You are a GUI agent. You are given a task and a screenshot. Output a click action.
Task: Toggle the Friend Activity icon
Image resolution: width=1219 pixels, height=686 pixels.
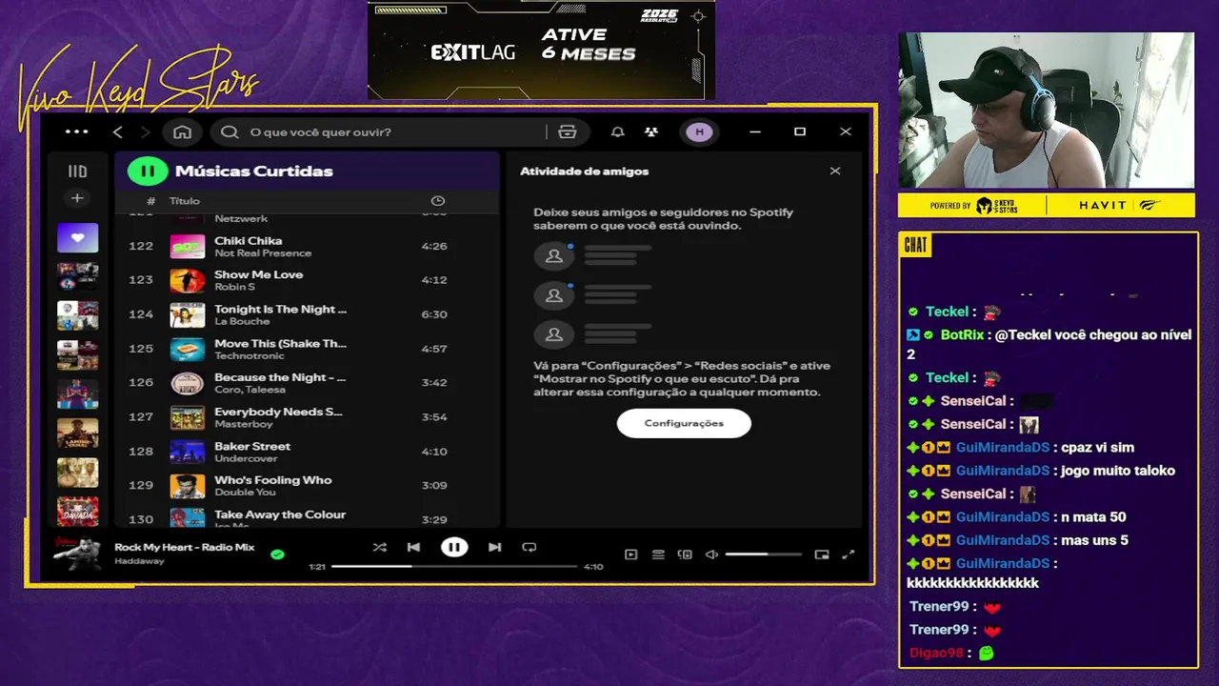pos(651,131)
